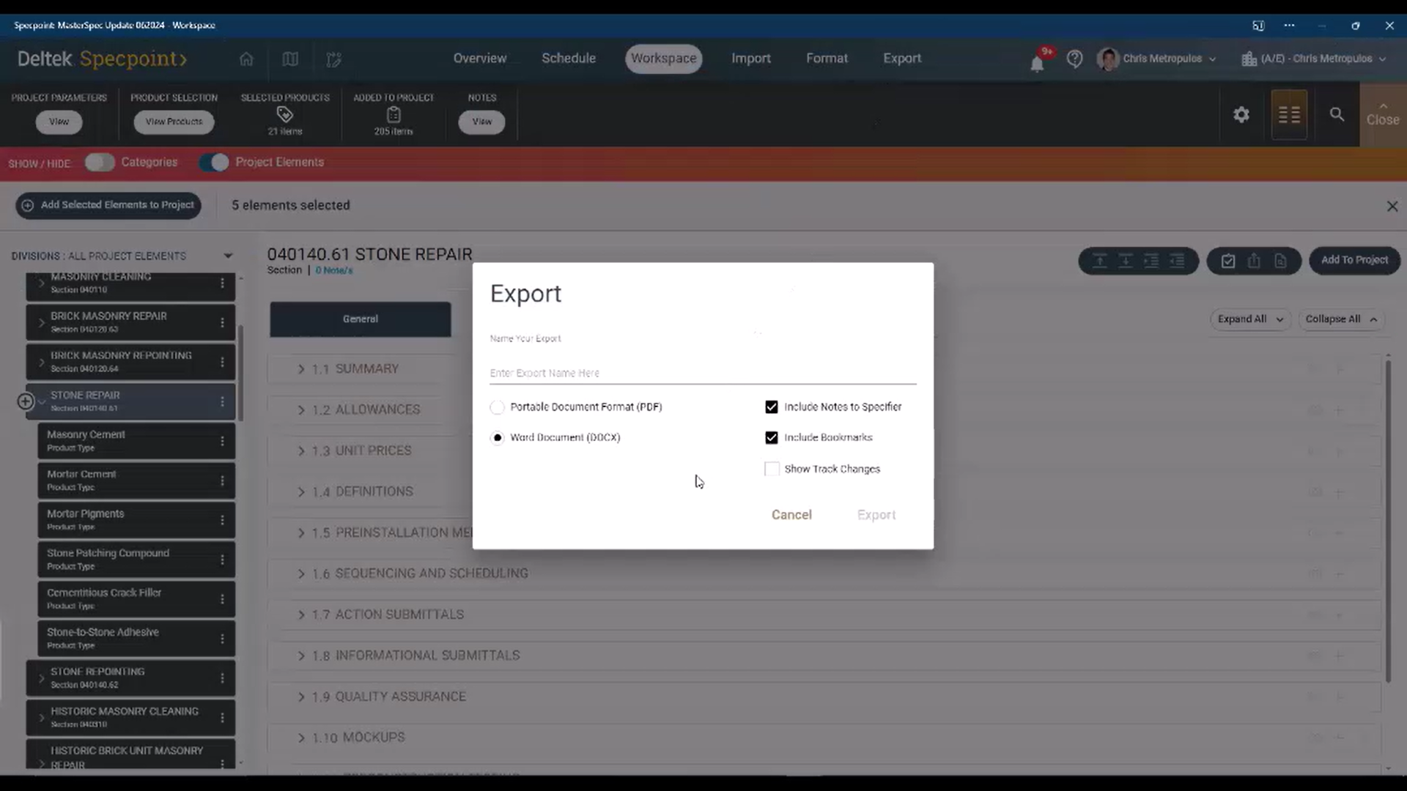Image resolution: width=1407 pixels, height=791 pixels.
Task: Uncheck Include Notes to Specifier
Action: click(x=772, y=407)
